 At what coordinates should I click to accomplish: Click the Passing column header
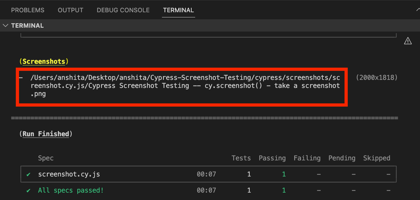coord(272,158)
